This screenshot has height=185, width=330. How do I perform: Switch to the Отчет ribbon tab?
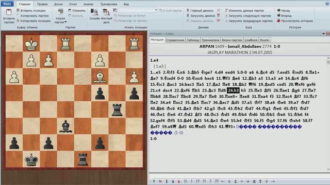pyautogui.click(x=73, y=4)
